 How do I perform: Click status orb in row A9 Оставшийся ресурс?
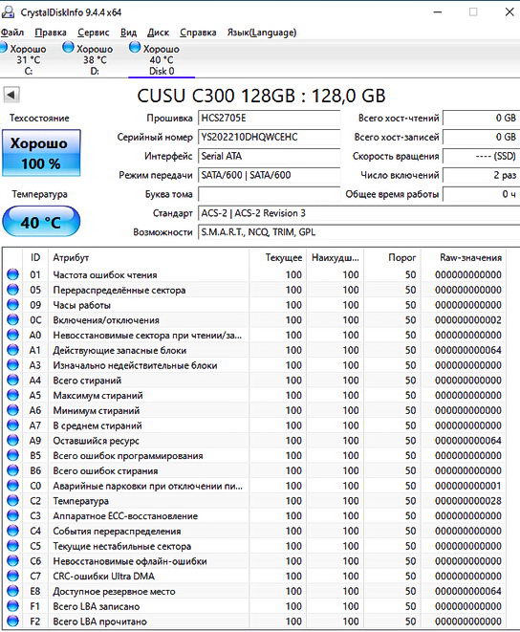click(x=12, y=440)
